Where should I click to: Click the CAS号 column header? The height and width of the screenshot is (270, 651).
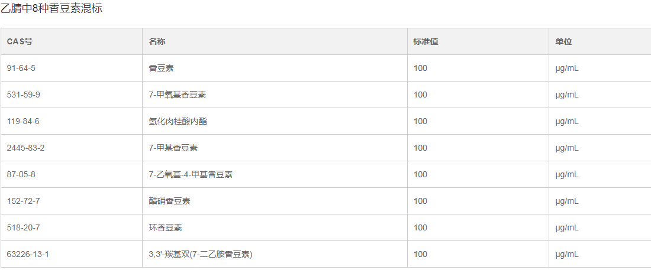pos(20,41)
